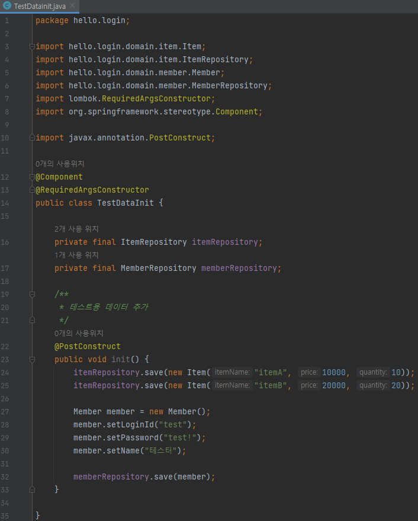Open usages hint above @PostConstruct

point(79,333)
